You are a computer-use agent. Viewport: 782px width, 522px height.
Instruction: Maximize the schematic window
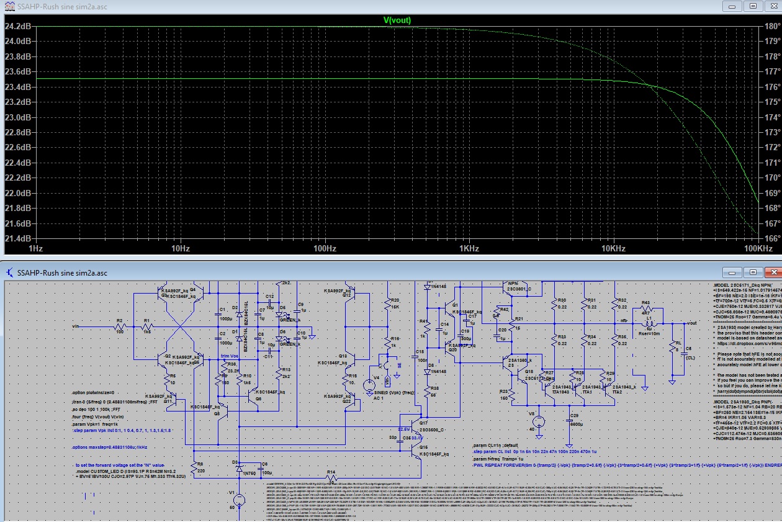(x=753, y=272)
